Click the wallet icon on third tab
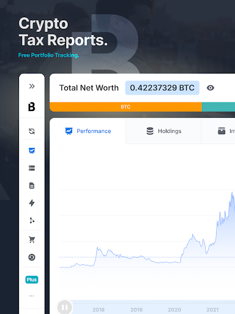Image resolution: width=235 pixels, height=314 pixels. point(222,131)
